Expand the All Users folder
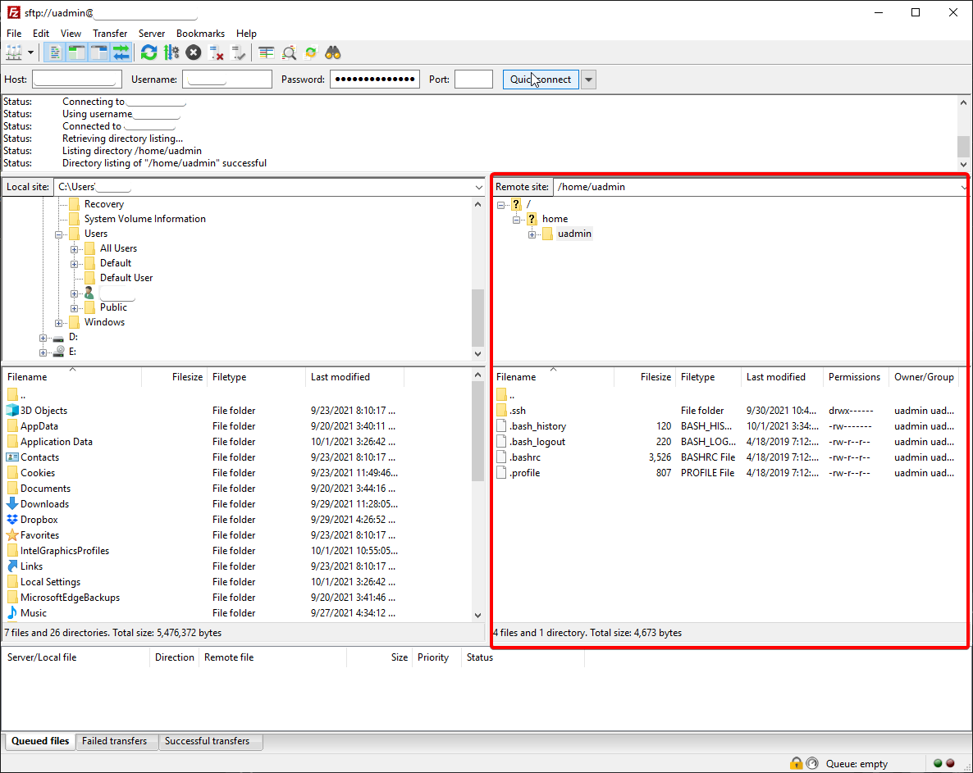Screen dimensions: 973x773 [x=75, y=249]
